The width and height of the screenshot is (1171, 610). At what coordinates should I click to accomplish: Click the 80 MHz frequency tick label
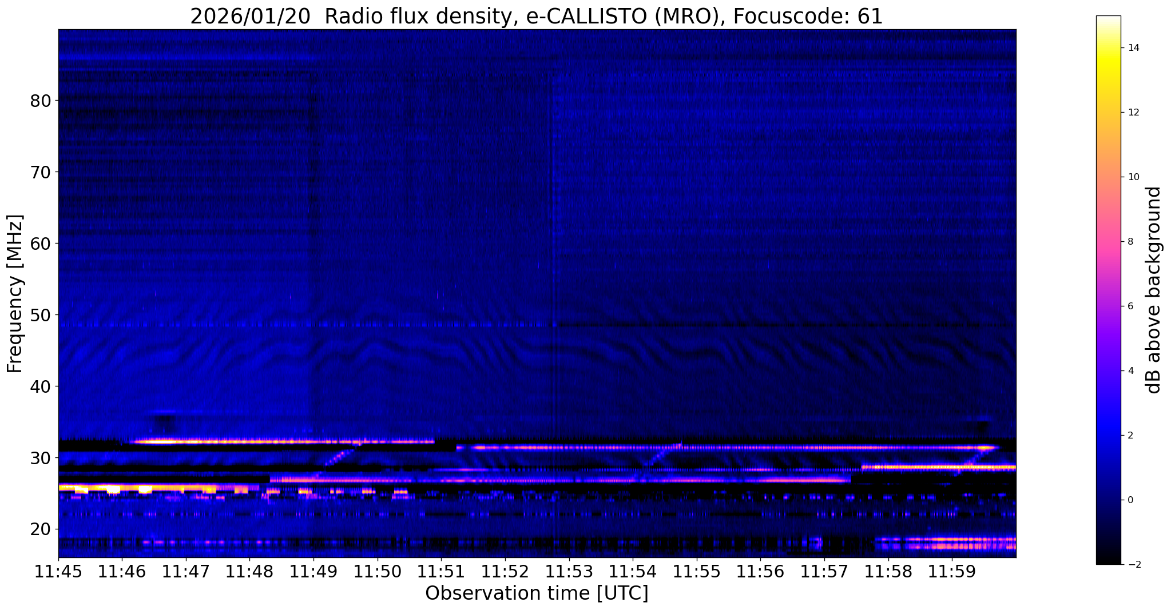(41, 101)
